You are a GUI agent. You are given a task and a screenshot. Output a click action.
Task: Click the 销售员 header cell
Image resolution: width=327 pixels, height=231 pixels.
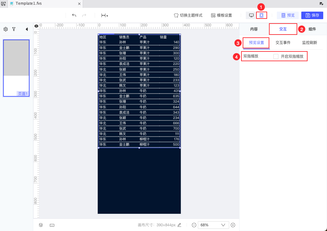click(x=124, y=37)
